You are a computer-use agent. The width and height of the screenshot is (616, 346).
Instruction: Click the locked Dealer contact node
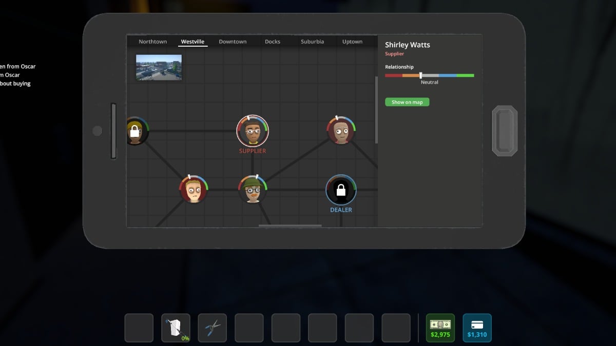pos(341,190)
